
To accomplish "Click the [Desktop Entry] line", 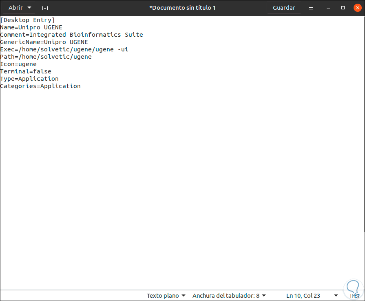I will [27, 20].
